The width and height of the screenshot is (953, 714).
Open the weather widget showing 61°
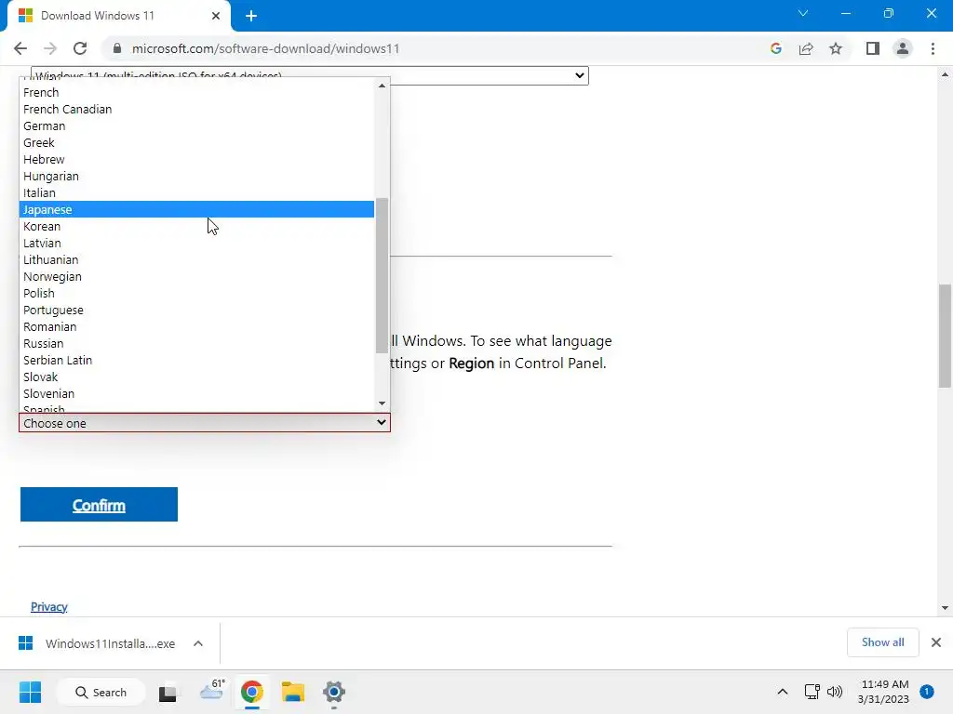[212, 690]
